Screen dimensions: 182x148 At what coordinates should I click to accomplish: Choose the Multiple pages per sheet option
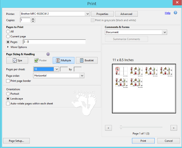coord(63,60)
